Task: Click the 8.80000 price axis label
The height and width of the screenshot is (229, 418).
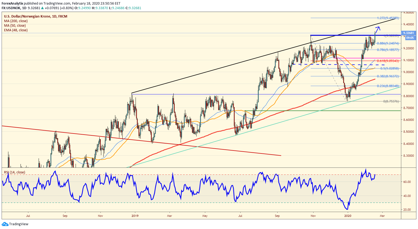Action: tap(409, 96)
